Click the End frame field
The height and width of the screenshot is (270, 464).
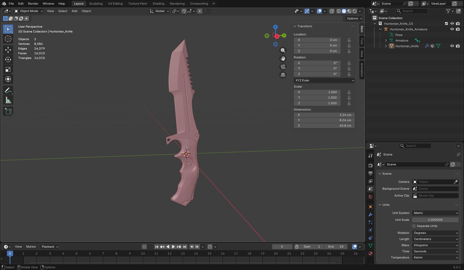336,247
